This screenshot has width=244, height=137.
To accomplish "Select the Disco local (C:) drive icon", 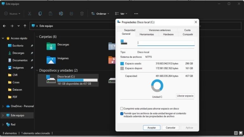I will tap(51, 79).
